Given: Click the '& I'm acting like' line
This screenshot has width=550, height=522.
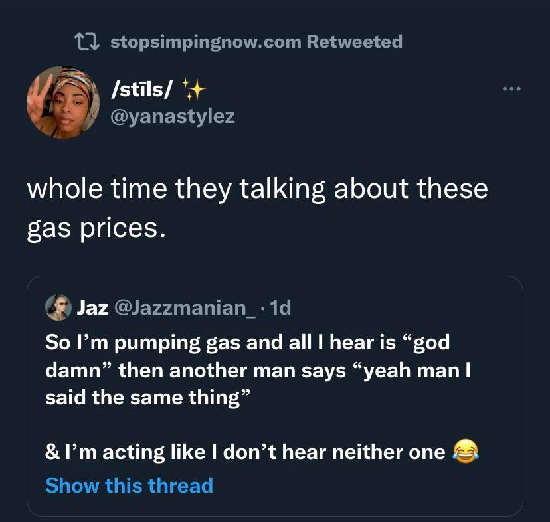Looking at the screenshot, I should tap(244, 452).
